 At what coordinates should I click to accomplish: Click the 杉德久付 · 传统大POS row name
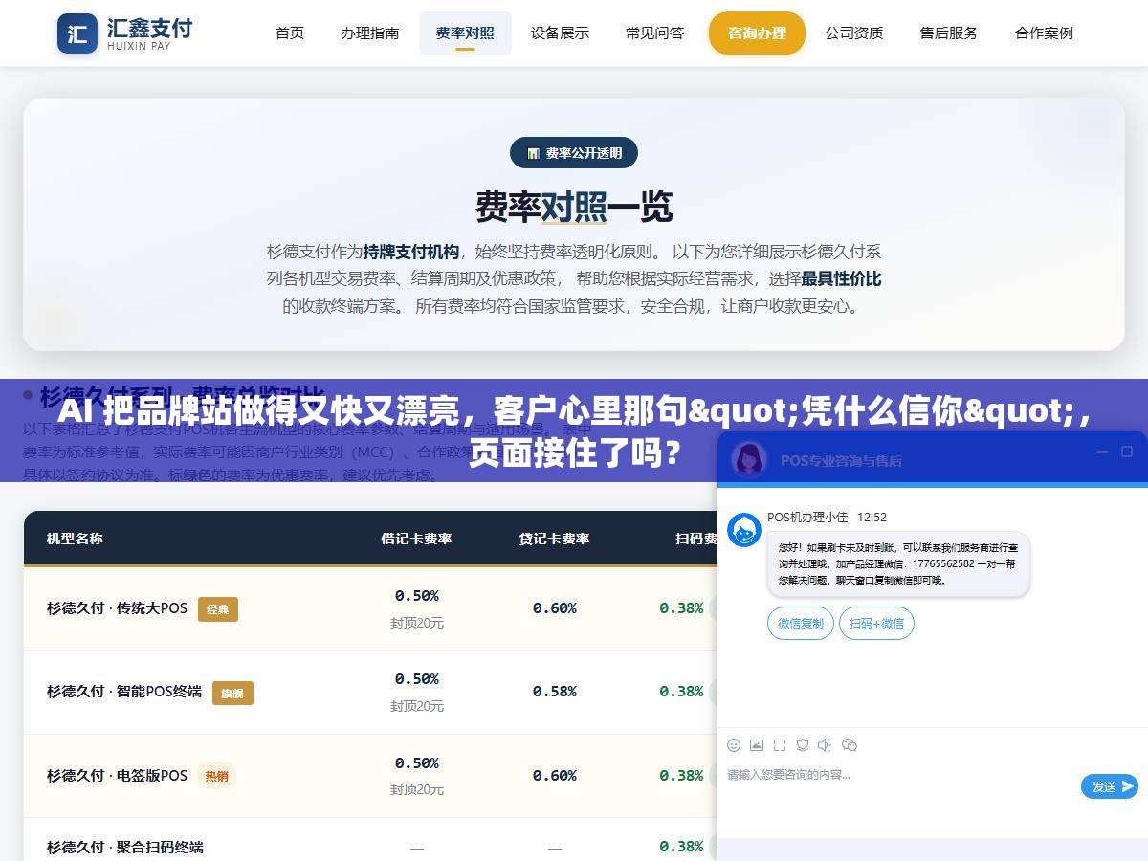tap(117, 608)
